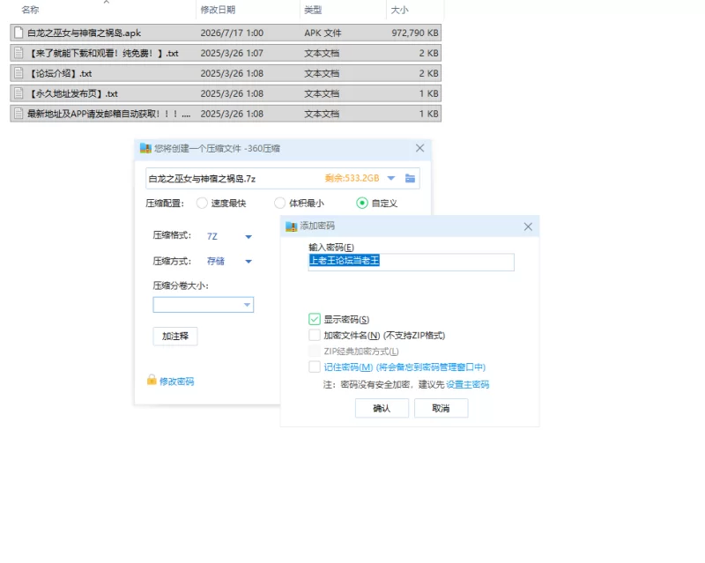Viewport: 705px width, 563px height.
Task: Select the 速度最快 radio option
Action: point(202,204)
